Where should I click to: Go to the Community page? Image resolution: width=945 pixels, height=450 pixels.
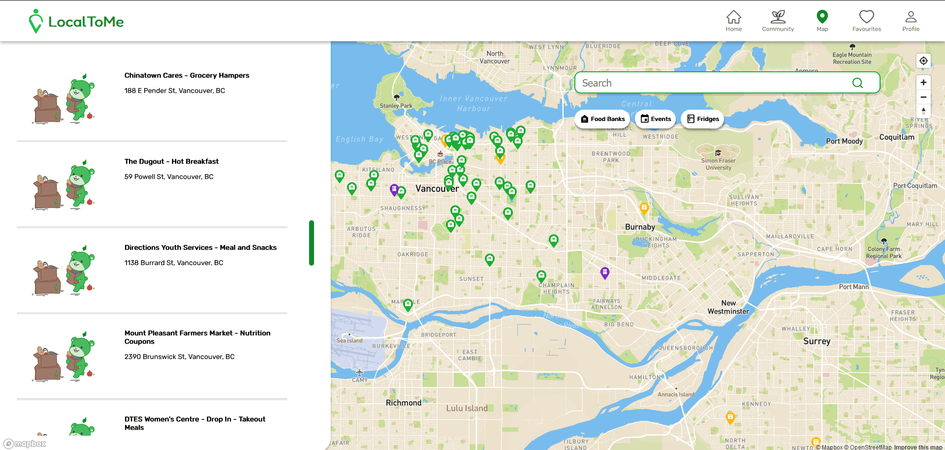[778, 21]
